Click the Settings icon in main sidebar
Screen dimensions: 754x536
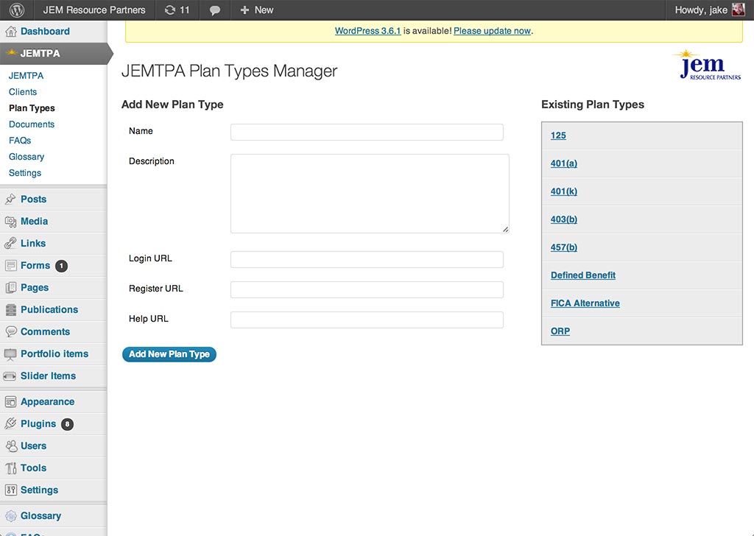pyautogui.click(x=10, y=490)
